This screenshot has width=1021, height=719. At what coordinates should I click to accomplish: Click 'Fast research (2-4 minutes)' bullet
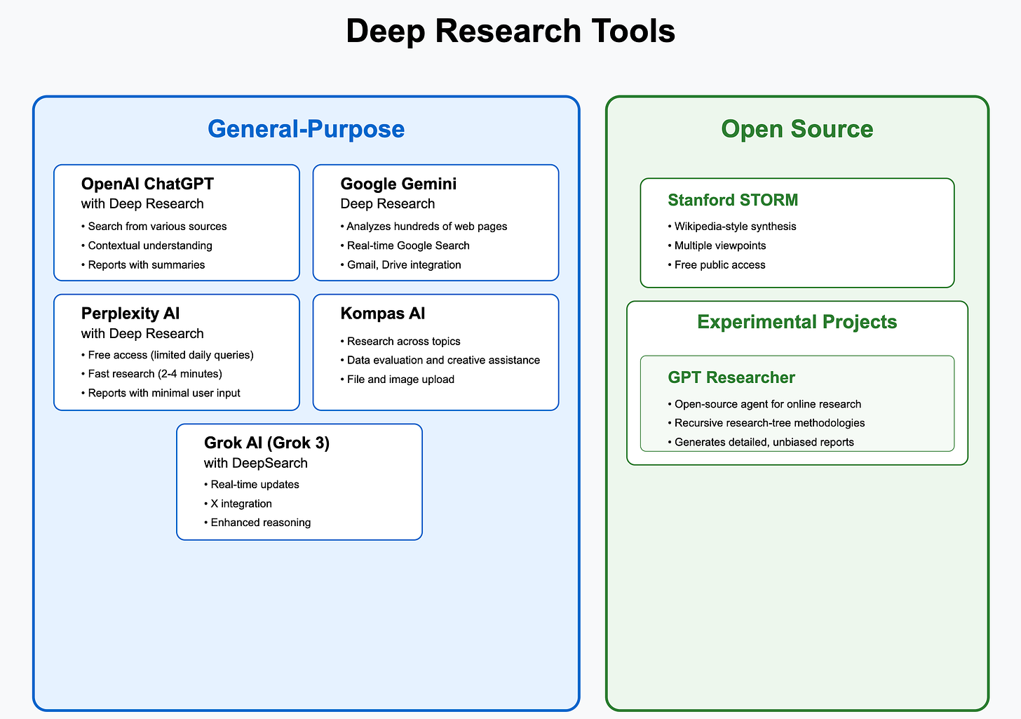coord(152,374)
